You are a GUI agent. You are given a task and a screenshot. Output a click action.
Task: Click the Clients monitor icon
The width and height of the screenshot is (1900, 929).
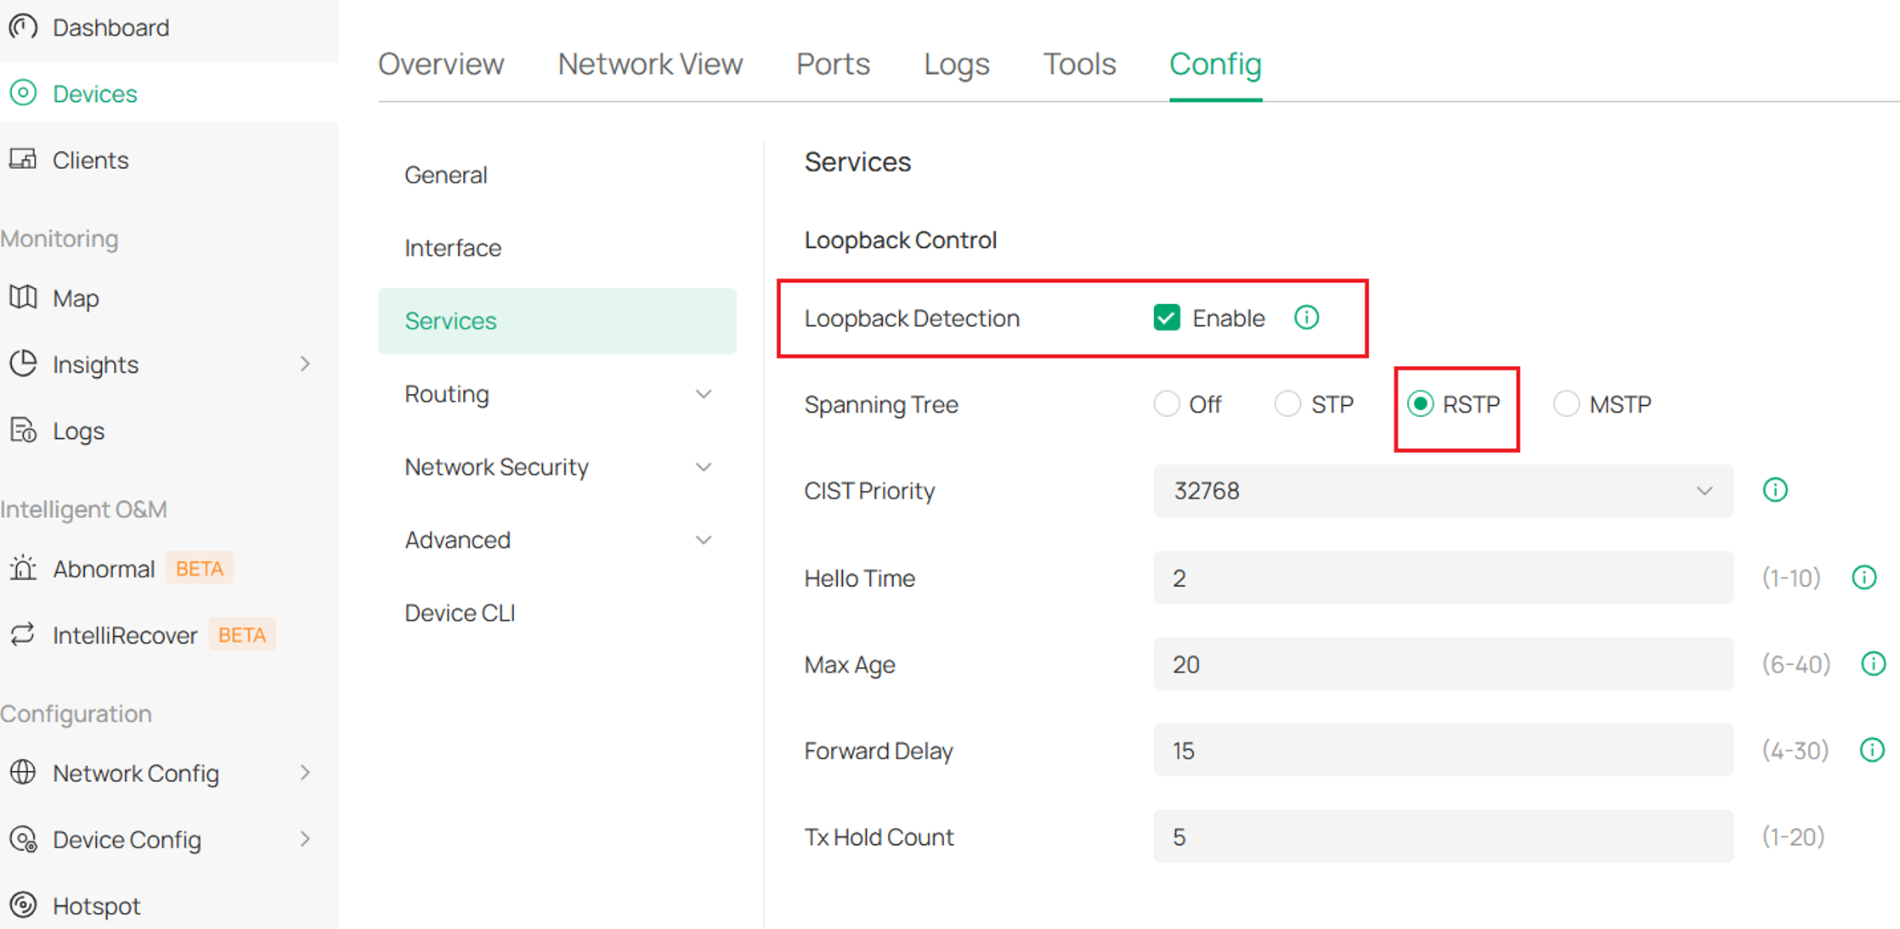point(23,159)
